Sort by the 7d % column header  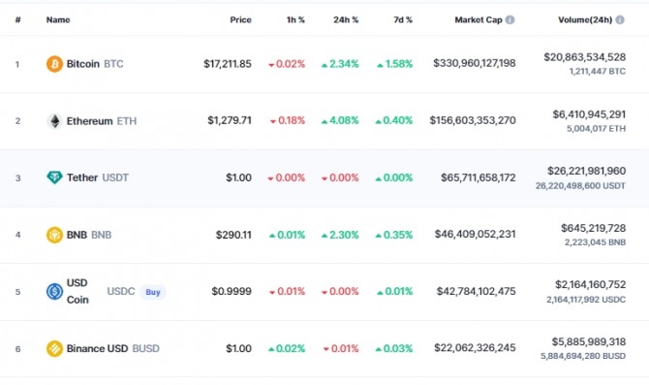(x=403, y=20)
